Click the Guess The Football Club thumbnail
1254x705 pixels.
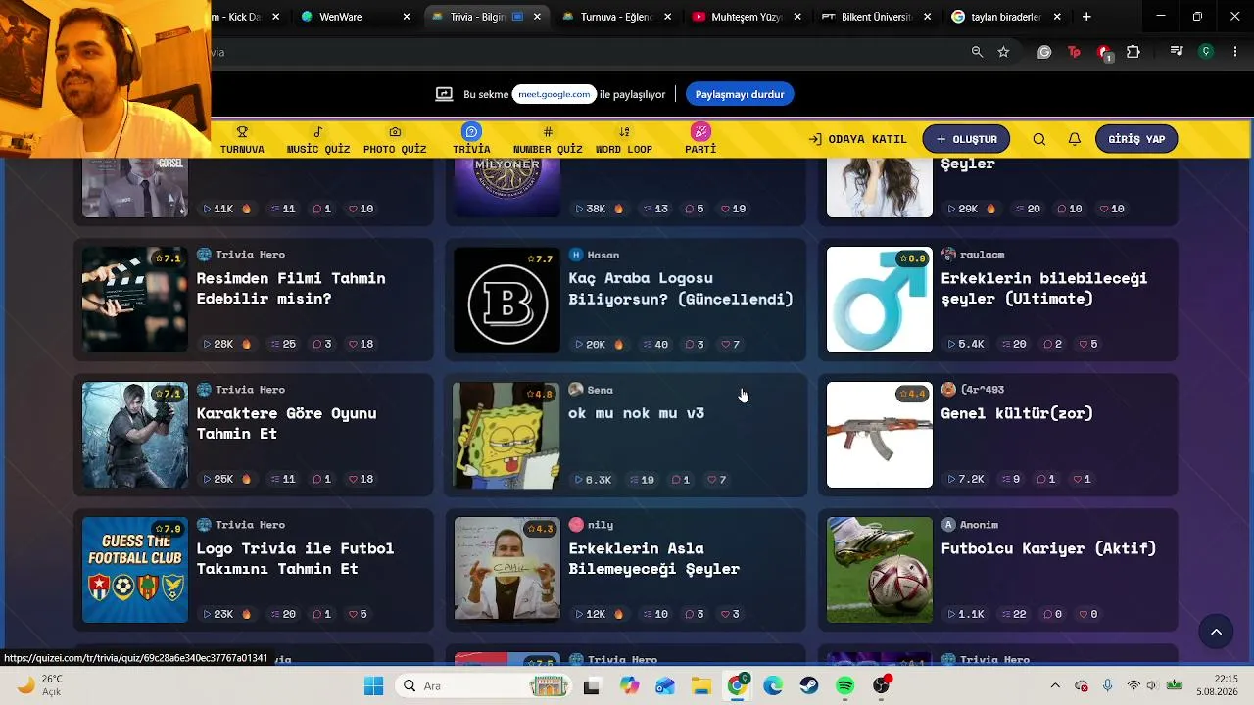click(135, 570)
